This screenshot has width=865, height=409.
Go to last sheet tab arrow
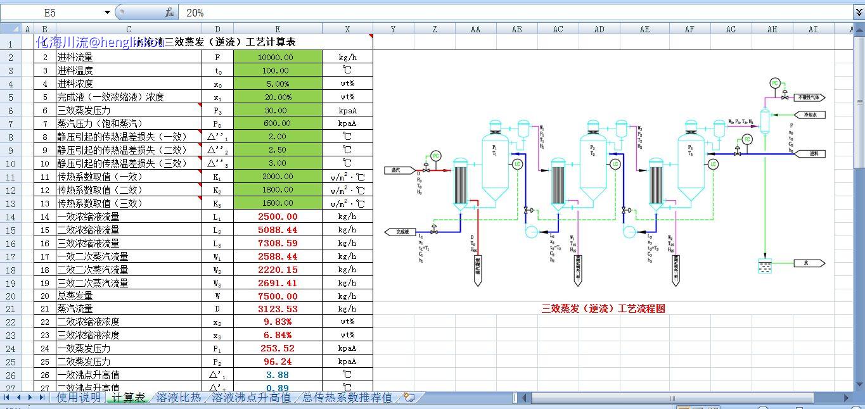pyautogui.click(x=42, y=398)
